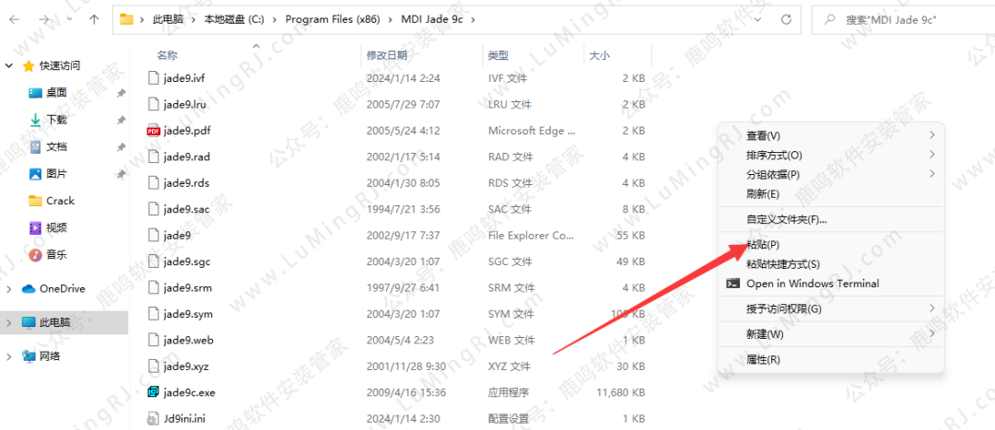
Task: Click MDI Jade 9c breadcrumb segment
Action: pos(431,19)
